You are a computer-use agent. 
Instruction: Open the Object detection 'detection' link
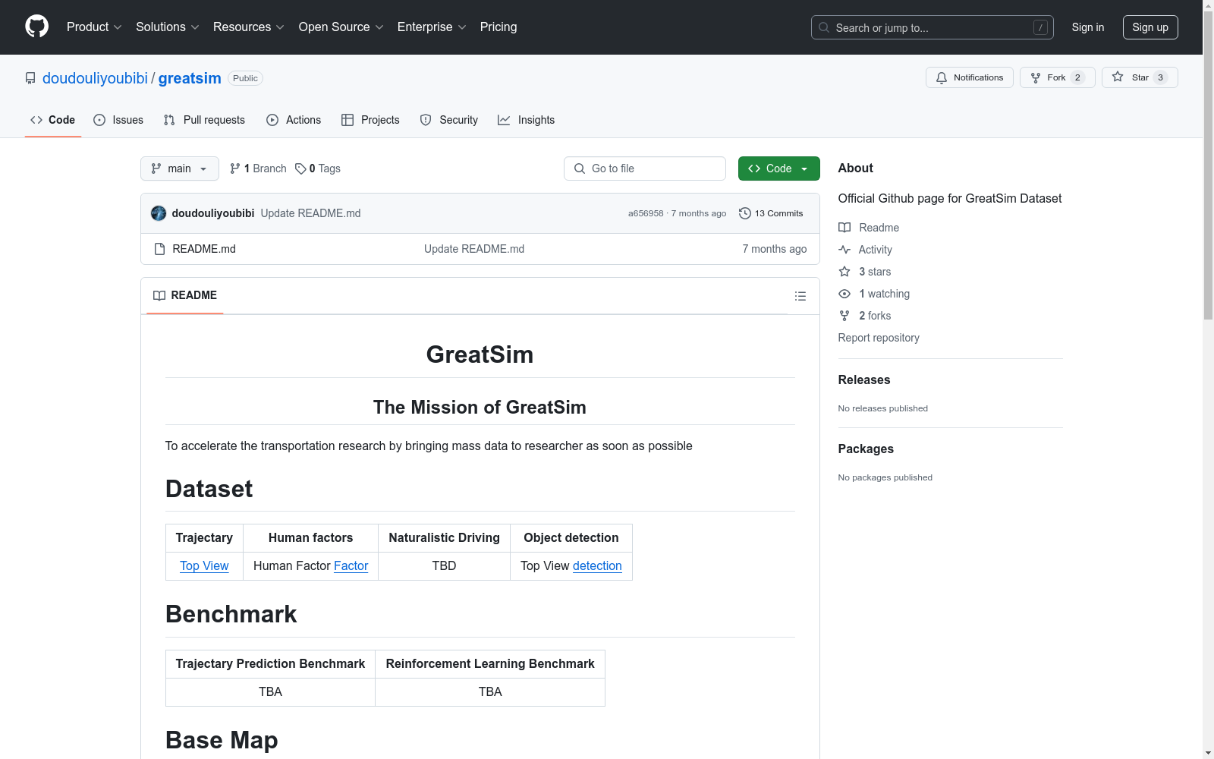pos(597,565)
